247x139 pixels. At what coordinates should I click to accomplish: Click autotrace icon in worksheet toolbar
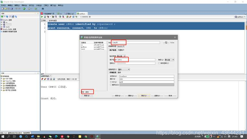53,17
